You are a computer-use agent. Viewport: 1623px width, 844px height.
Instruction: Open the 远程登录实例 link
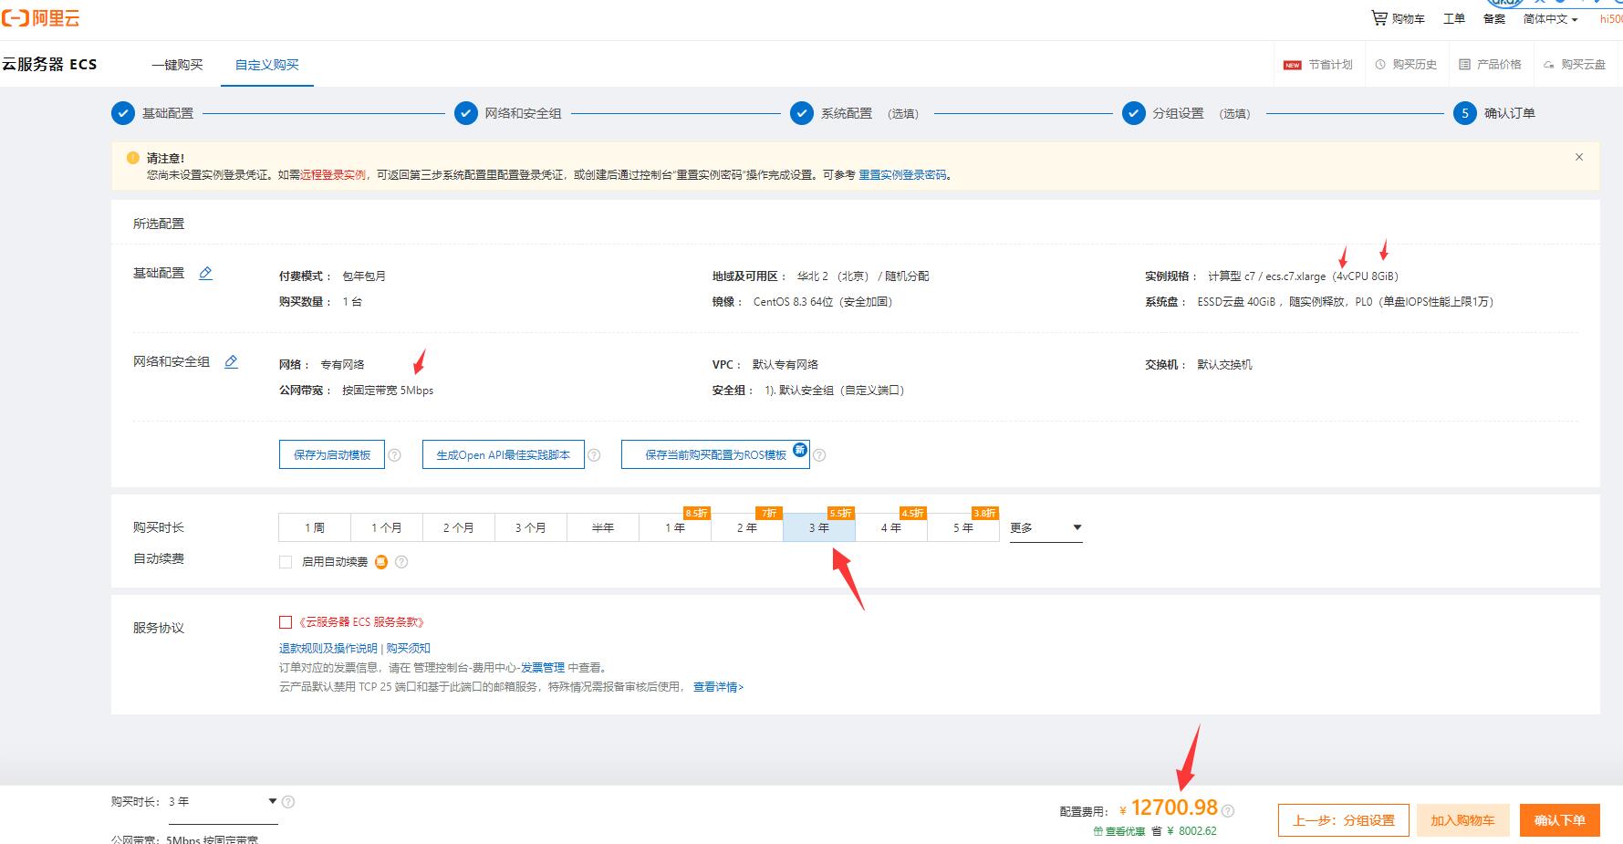333,175
